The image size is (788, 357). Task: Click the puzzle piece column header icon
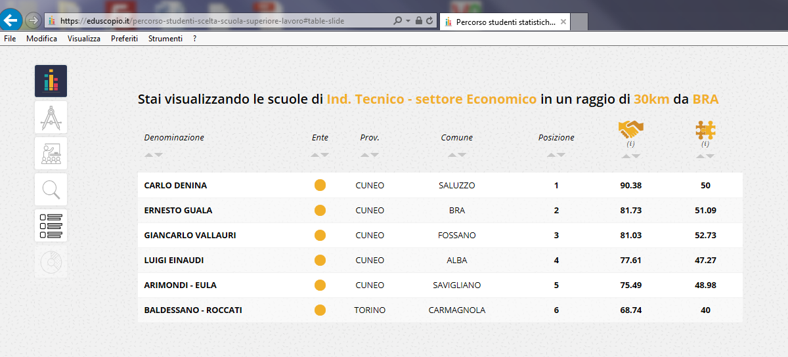click(x=705, y=130)
